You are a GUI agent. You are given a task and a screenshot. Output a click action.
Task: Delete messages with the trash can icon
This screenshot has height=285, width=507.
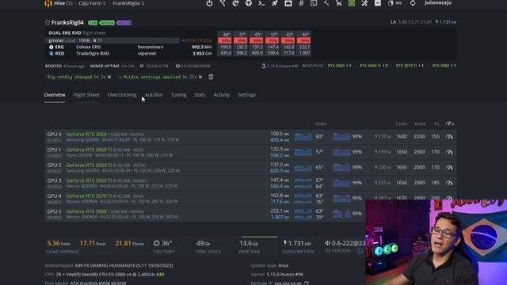click(x=211, y=77)
